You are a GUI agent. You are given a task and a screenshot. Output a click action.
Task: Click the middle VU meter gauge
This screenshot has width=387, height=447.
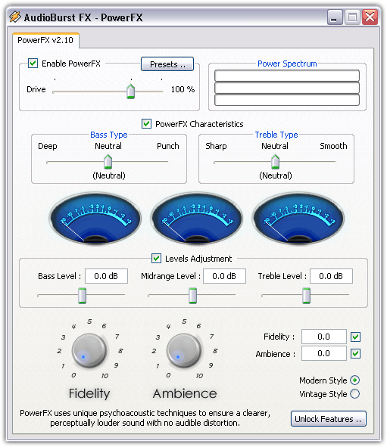[197, 218]
